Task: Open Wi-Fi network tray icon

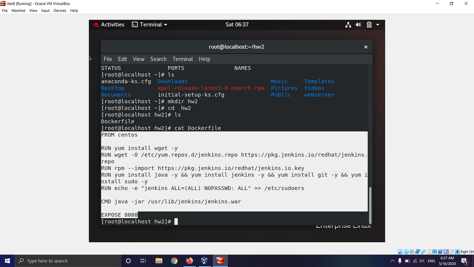Action: coord(415,261)
